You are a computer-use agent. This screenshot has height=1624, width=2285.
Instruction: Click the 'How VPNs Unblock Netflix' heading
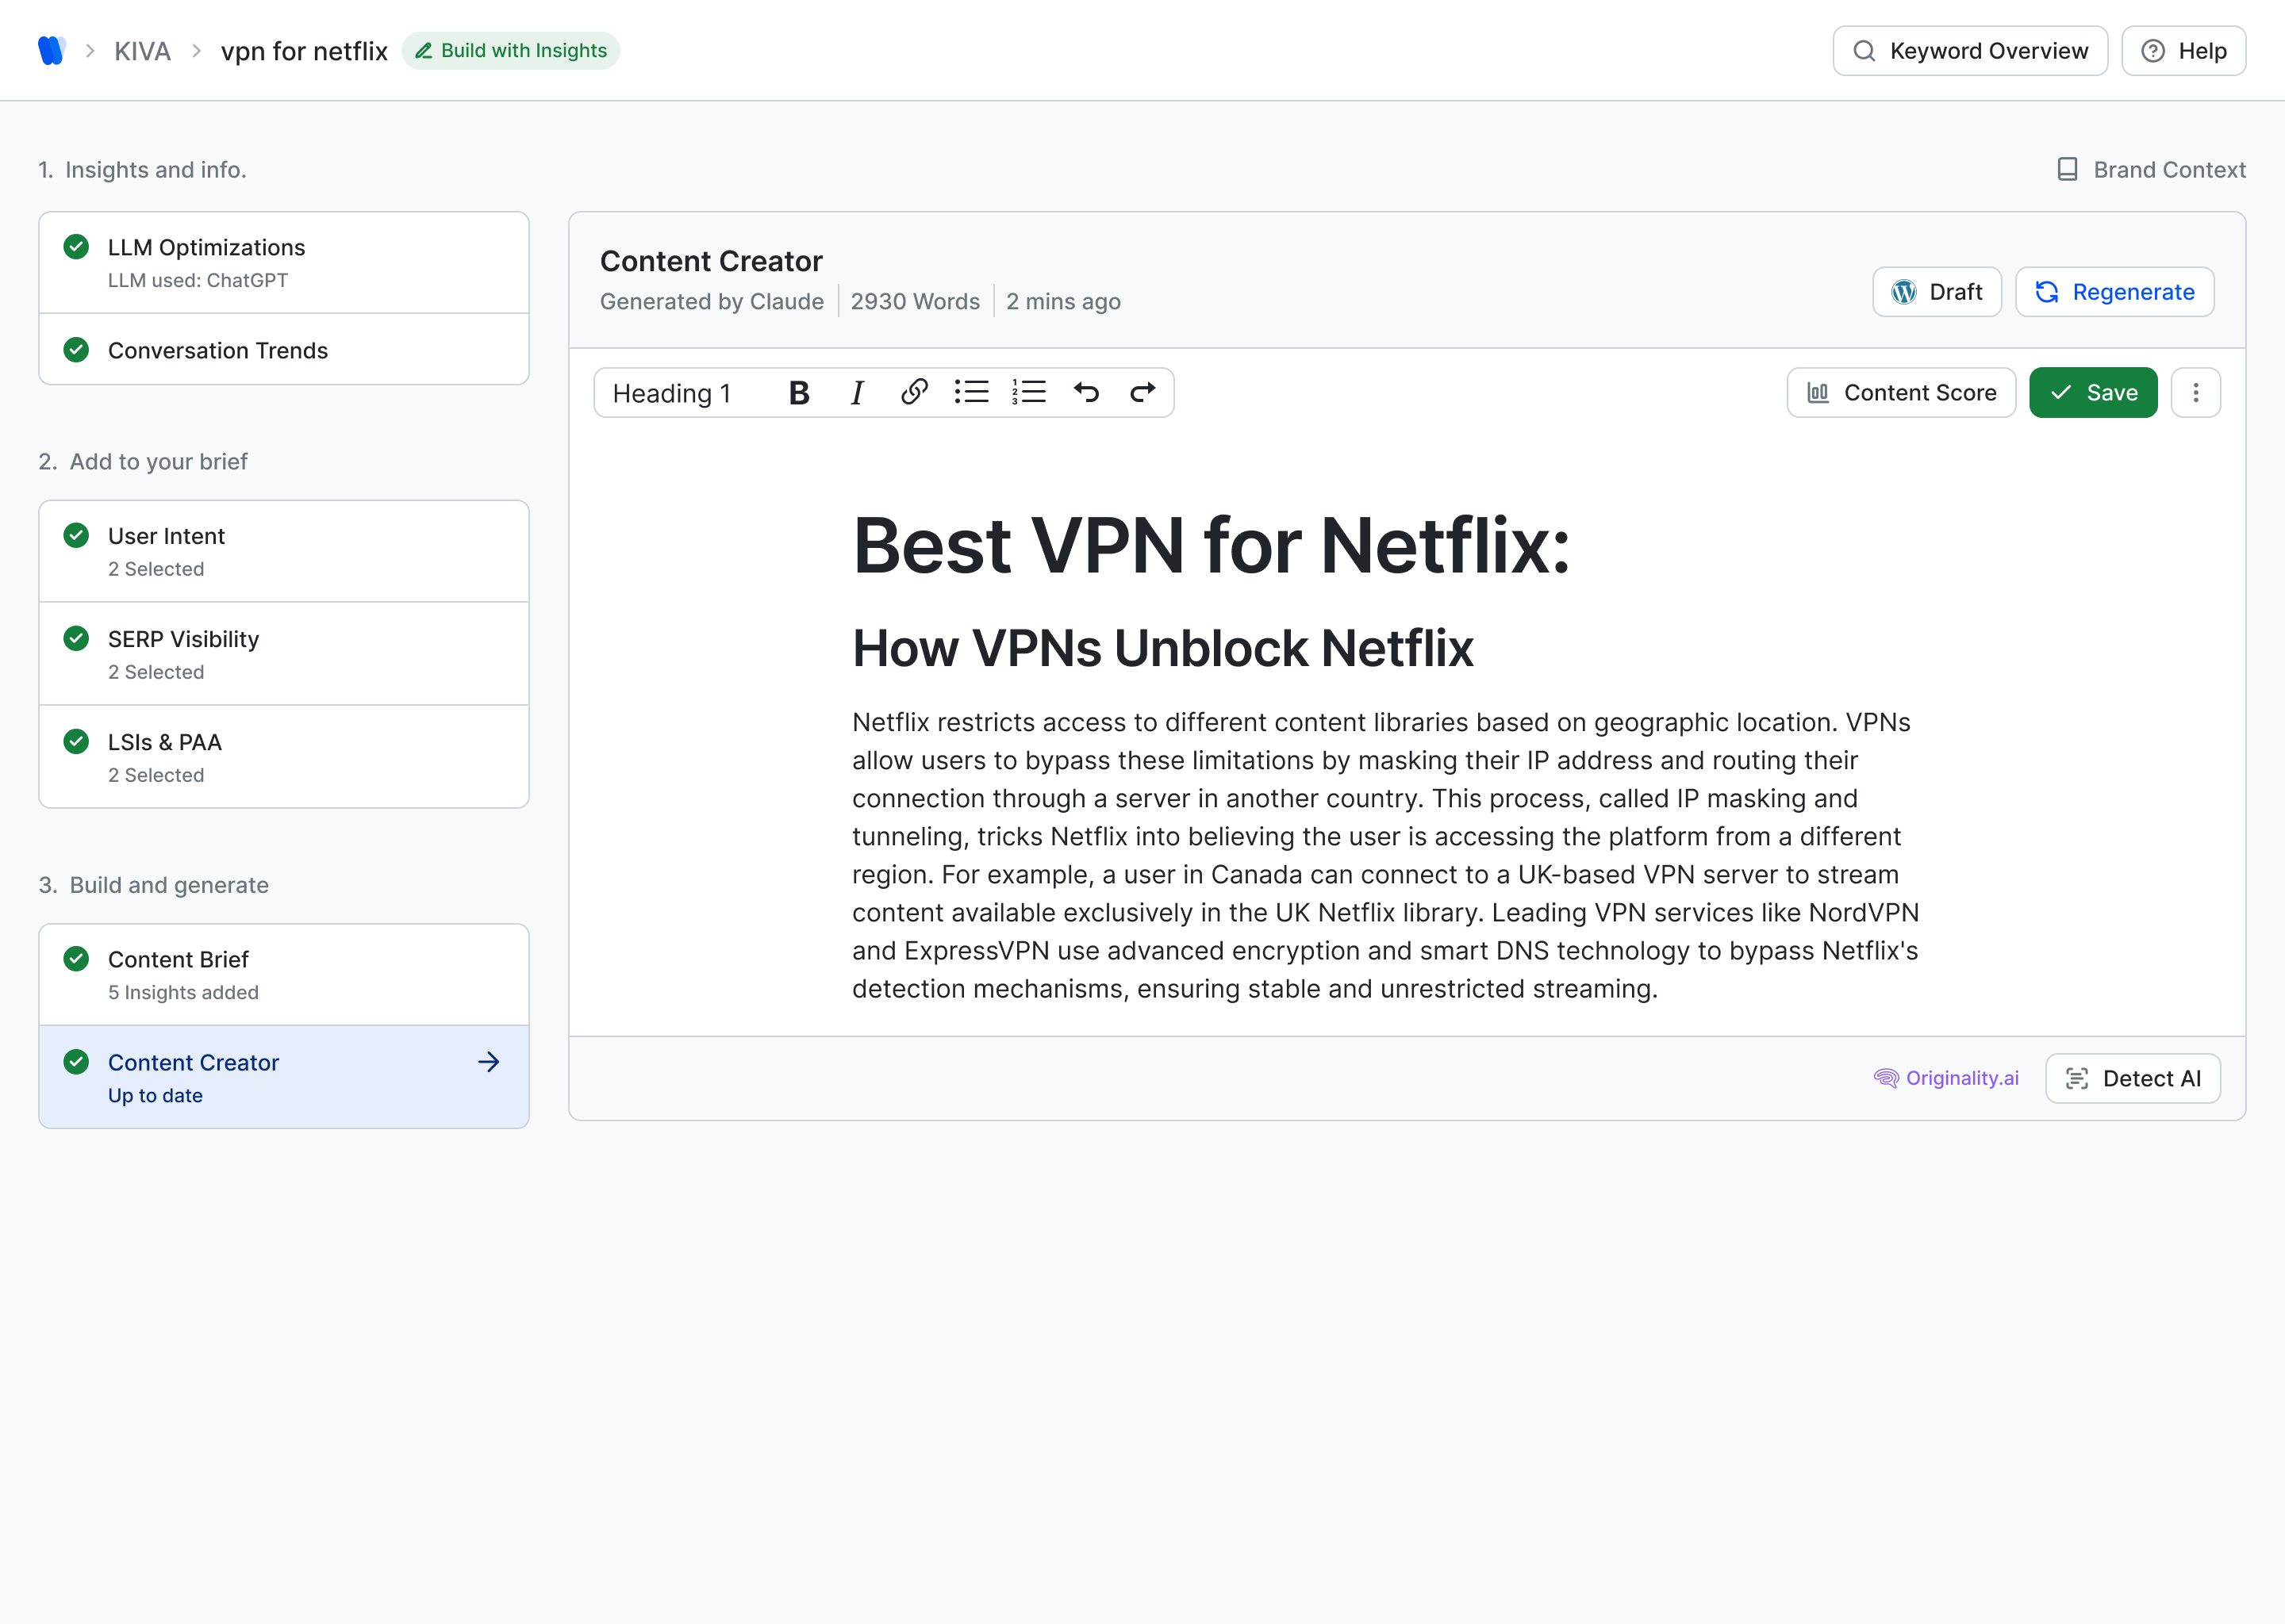1162,648
